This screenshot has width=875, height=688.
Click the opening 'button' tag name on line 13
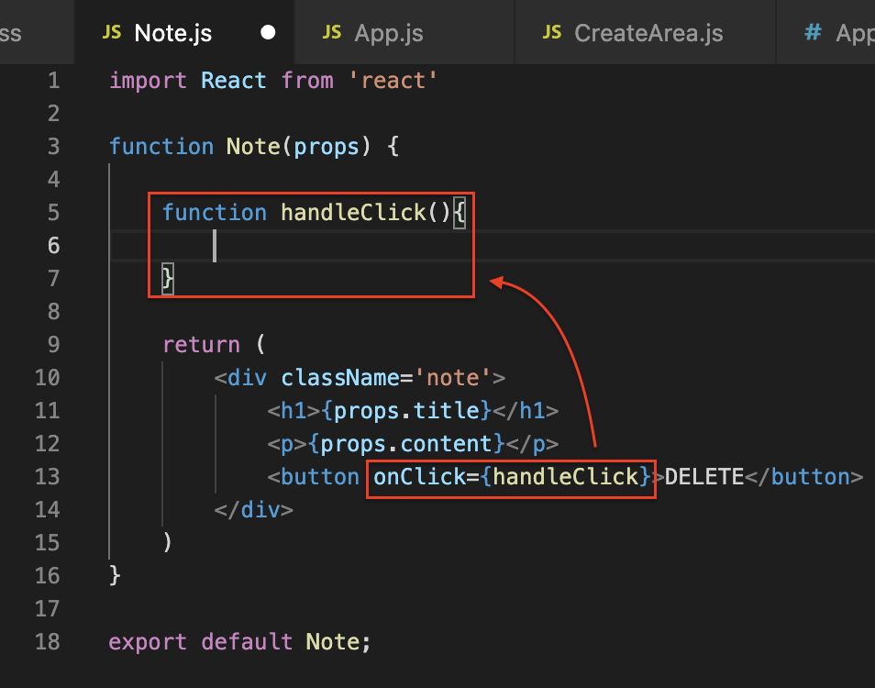pos(320,476)
